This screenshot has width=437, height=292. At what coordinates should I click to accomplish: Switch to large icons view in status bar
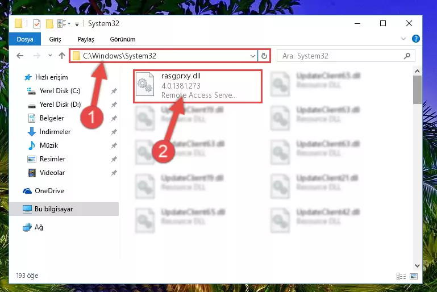(x=414, y=276)
